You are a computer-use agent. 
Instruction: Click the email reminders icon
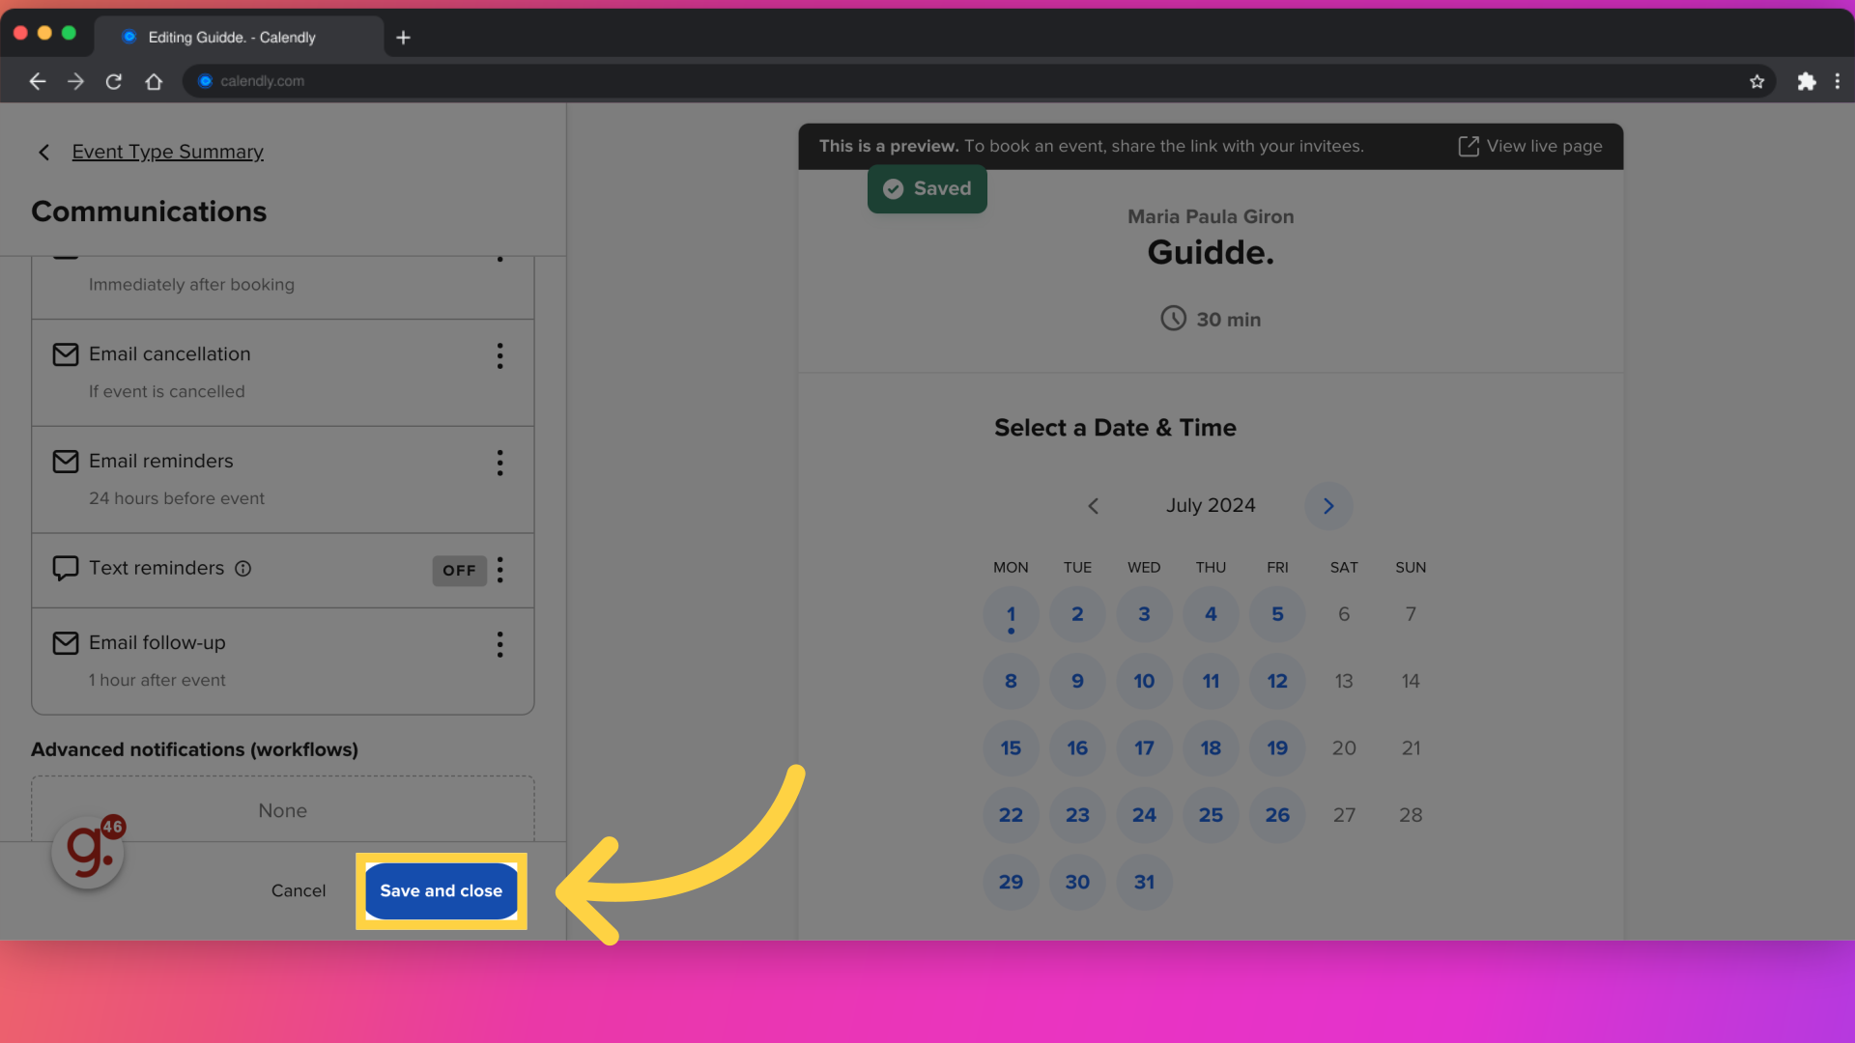coord(65,461)
